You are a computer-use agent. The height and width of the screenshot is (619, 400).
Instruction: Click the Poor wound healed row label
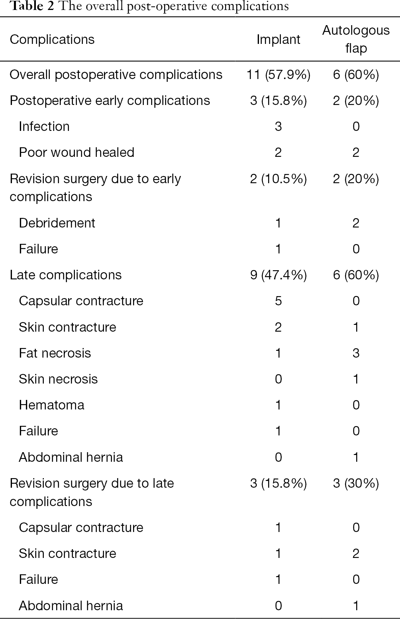76,152
